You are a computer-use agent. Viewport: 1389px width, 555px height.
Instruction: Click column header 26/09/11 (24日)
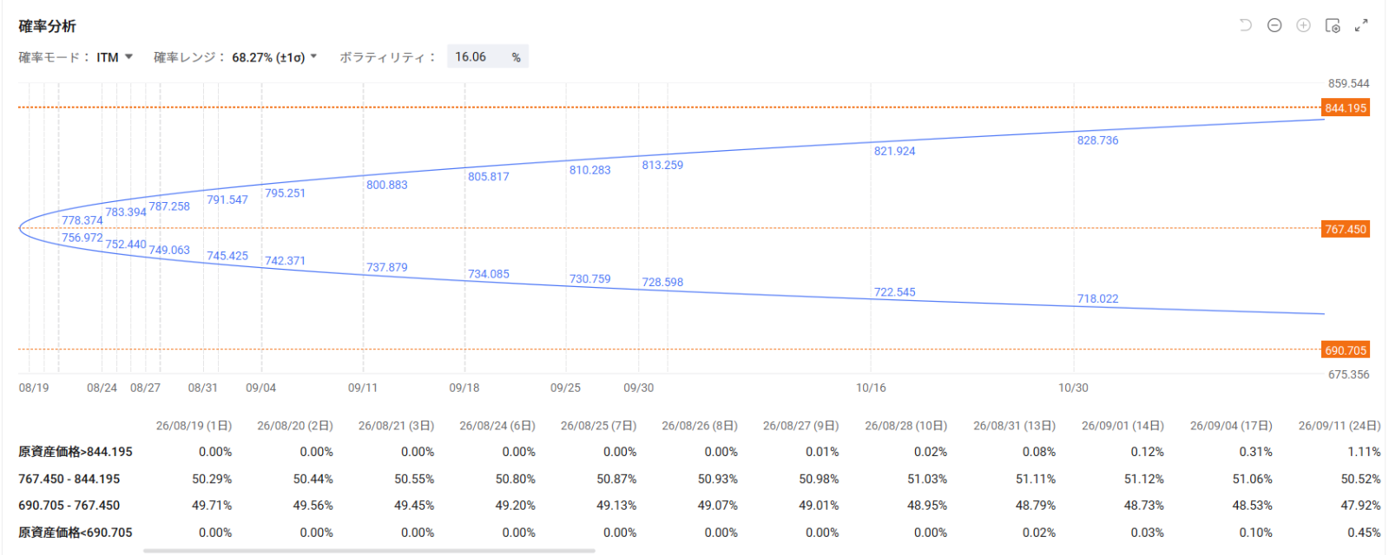point(1340,426)
